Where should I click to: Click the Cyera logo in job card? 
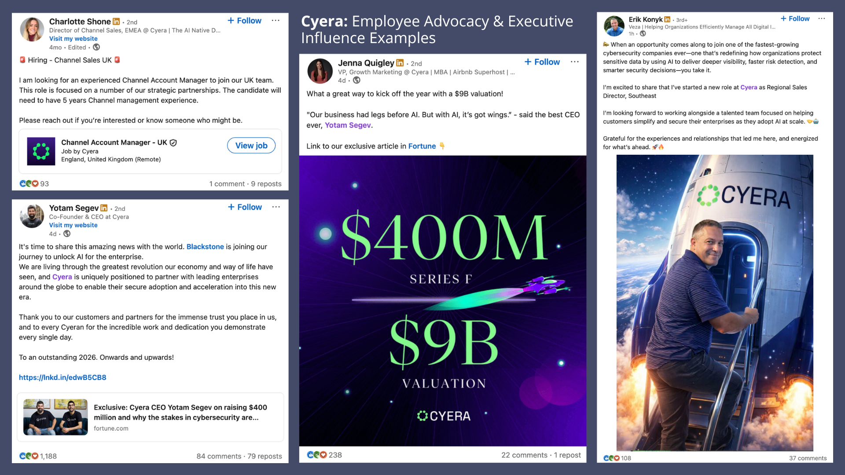point(41,151)
